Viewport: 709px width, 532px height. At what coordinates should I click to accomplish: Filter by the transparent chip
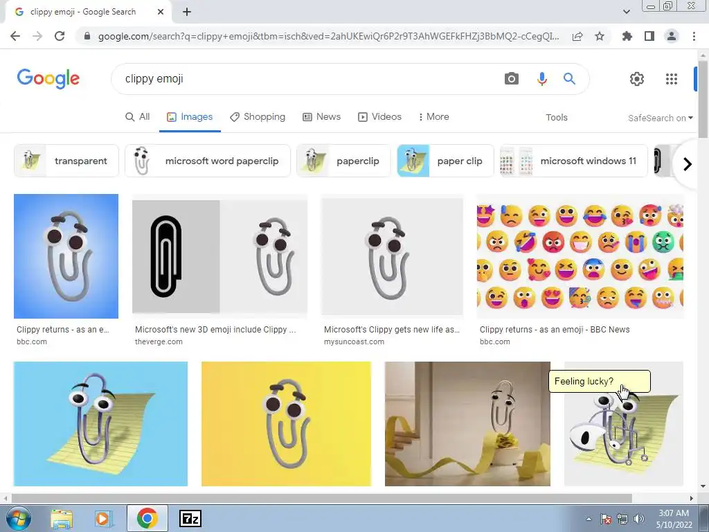point(66,161)
